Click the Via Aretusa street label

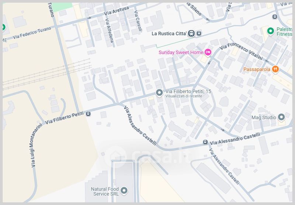[117, 11]
